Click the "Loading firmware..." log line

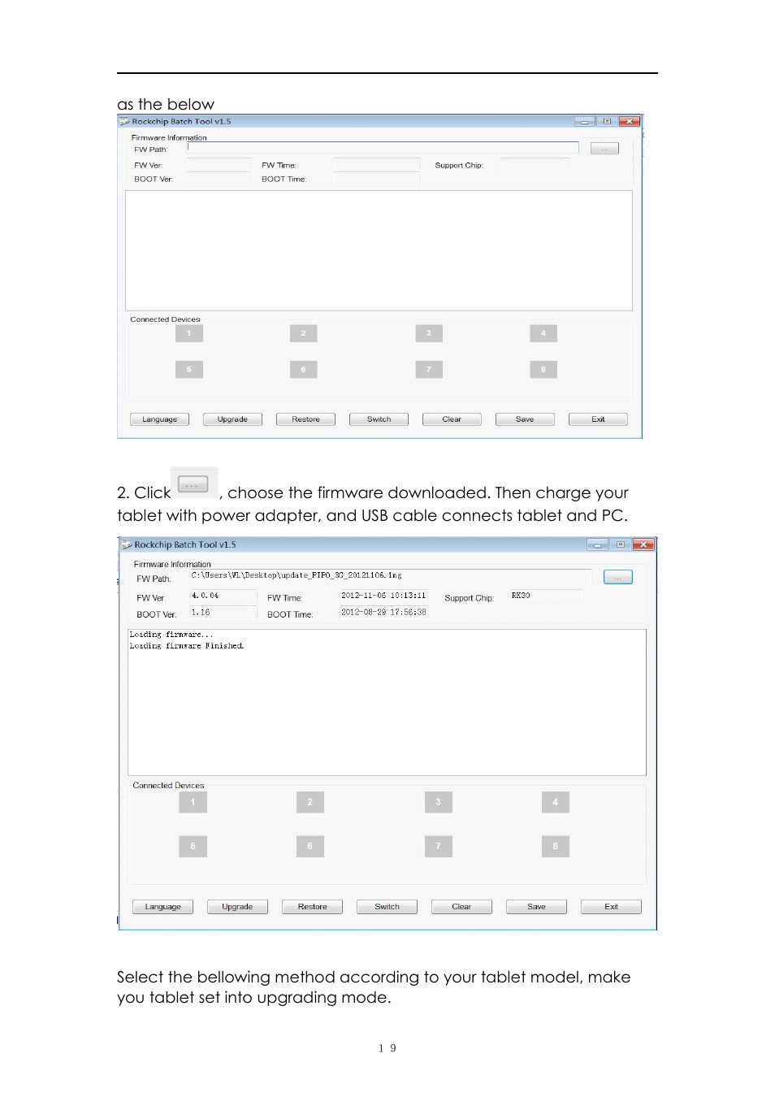pyautogui.click(x=171, y=635)
